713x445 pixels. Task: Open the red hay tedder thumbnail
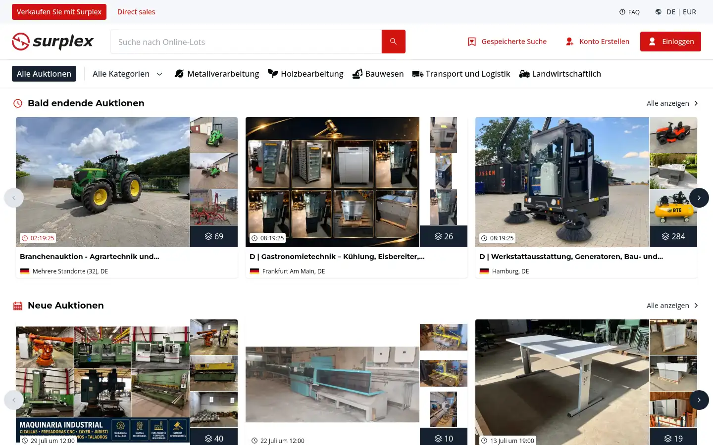click(x=214, y=207)
